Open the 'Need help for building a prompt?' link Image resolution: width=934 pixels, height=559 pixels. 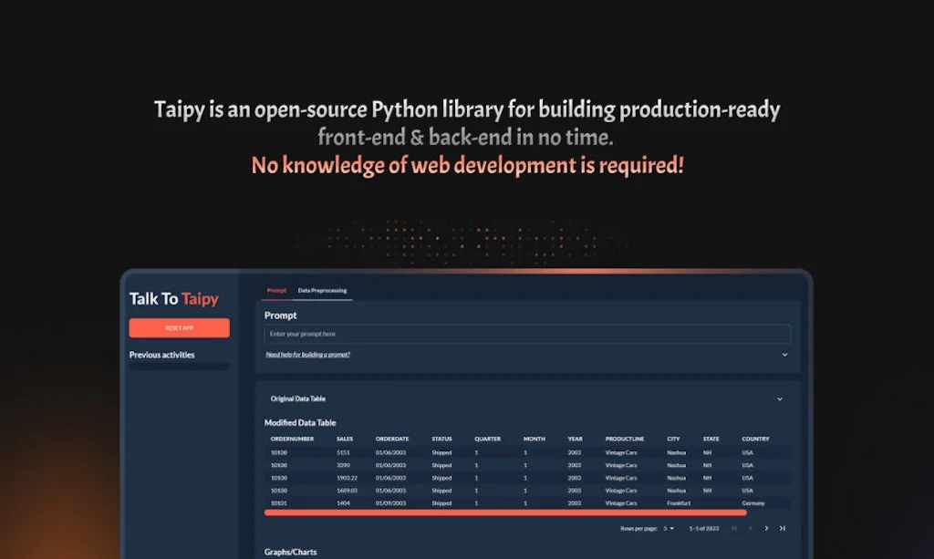coord(308,354)
